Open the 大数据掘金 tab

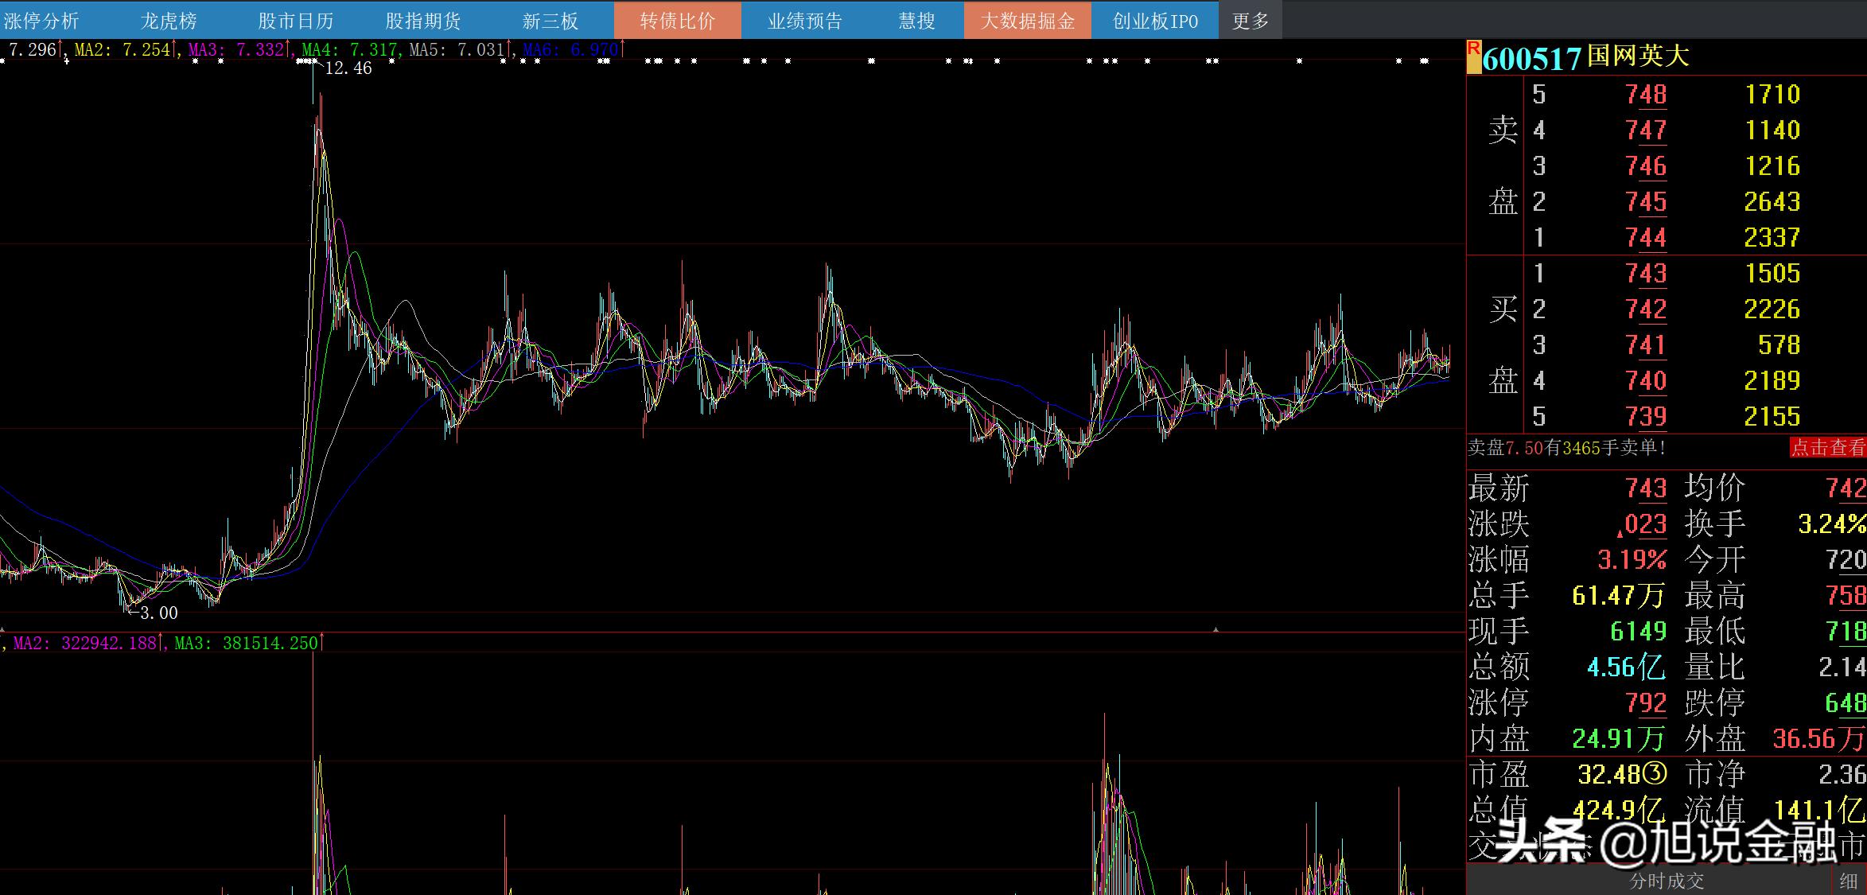click(x=1028, y=21)
